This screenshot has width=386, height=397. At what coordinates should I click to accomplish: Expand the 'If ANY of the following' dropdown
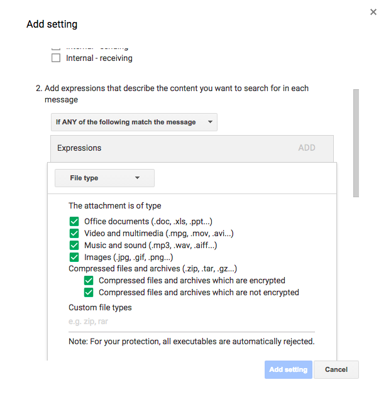click(133, 122)
